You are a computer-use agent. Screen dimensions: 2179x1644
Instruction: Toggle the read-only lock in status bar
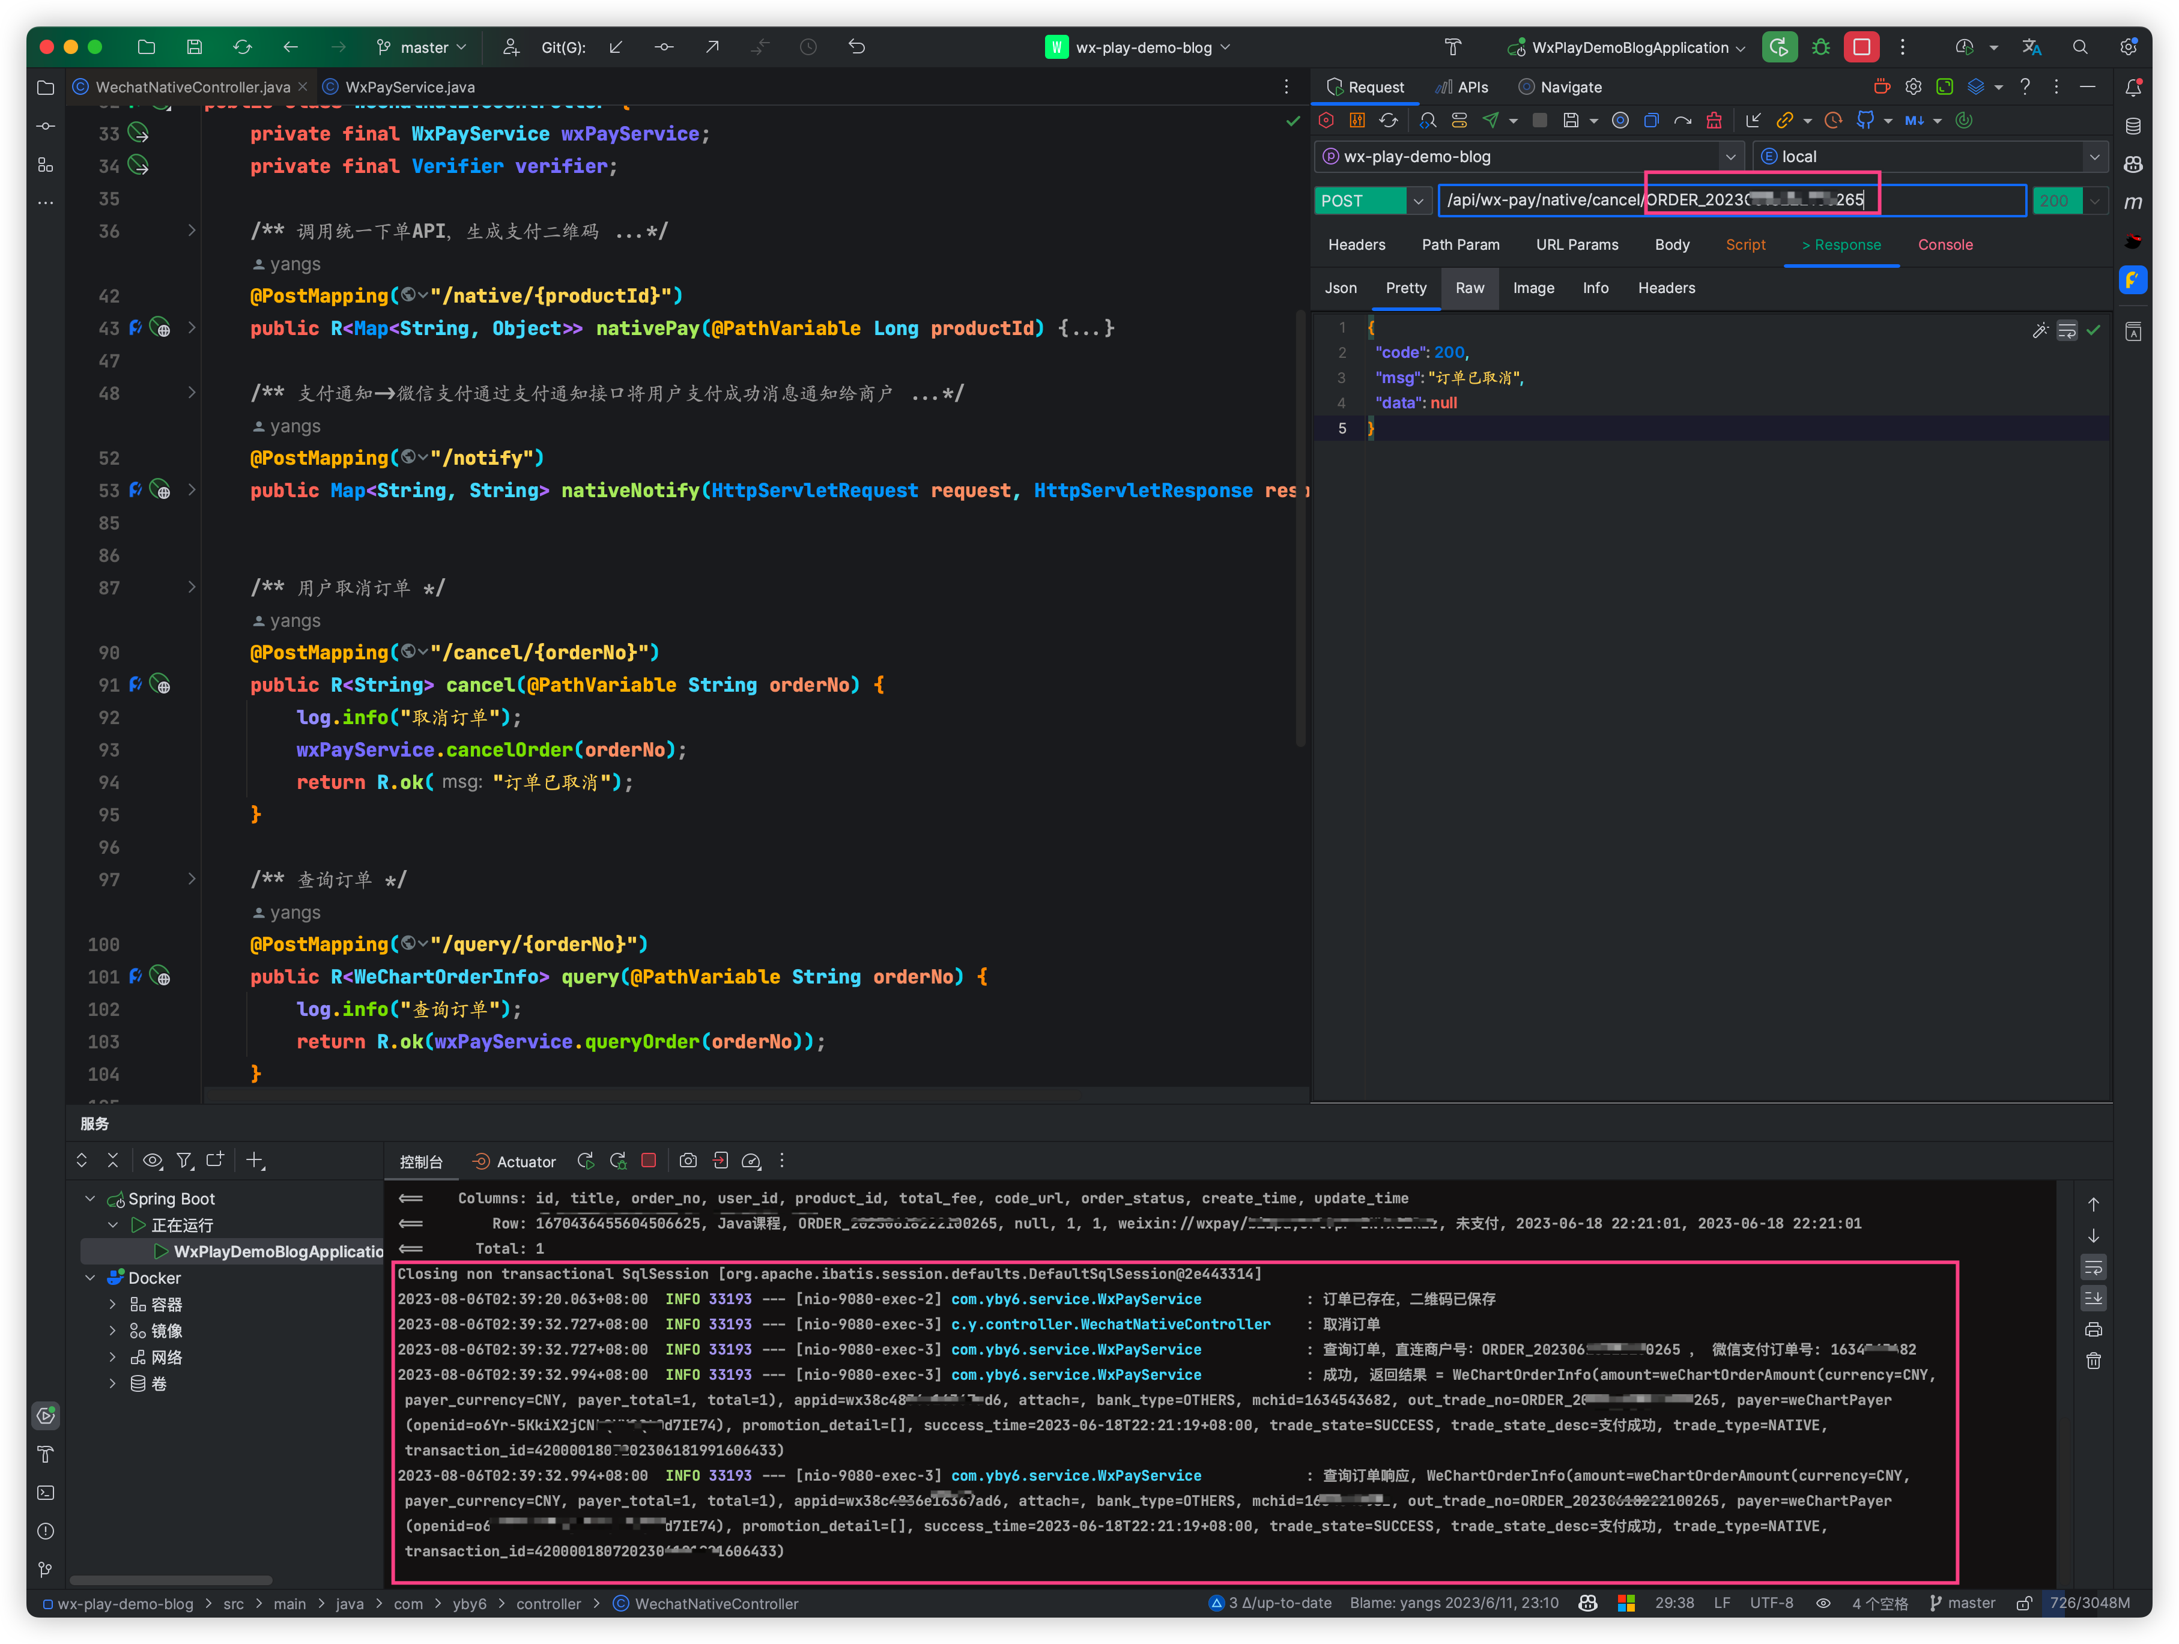[x=2023, y=1604]
